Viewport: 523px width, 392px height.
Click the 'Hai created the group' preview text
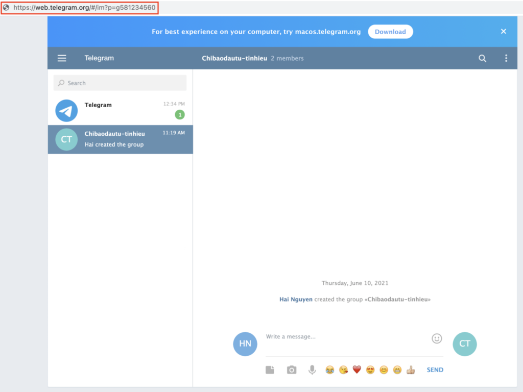tap(114, 144)
